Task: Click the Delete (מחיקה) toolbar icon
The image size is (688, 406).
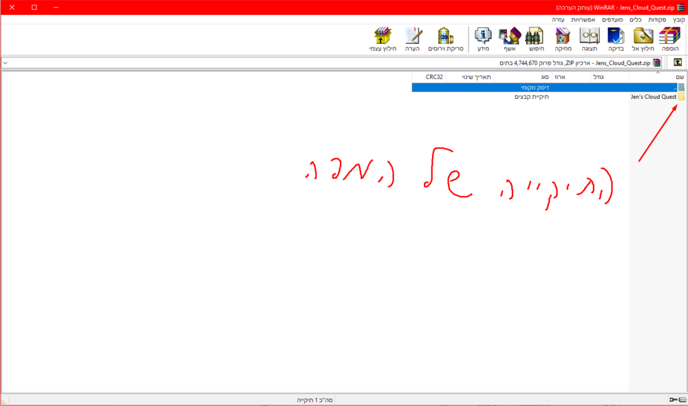Action: pos(563,40)
